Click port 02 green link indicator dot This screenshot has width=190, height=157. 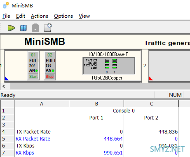pyautogui.click(x=53, y=70)
